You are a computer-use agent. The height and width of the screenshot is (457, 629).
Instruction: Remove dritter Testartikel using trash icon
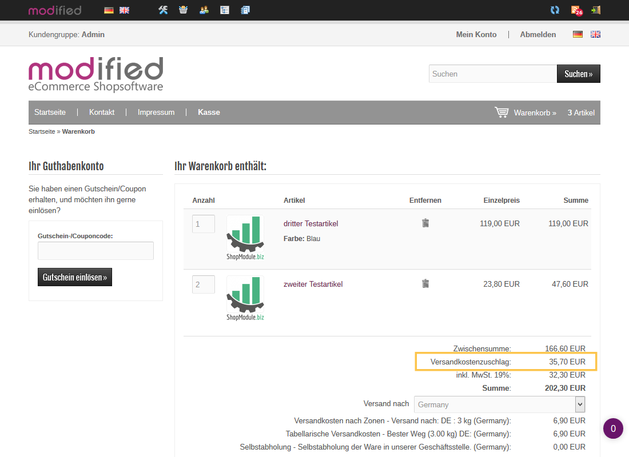coord(425,223)
